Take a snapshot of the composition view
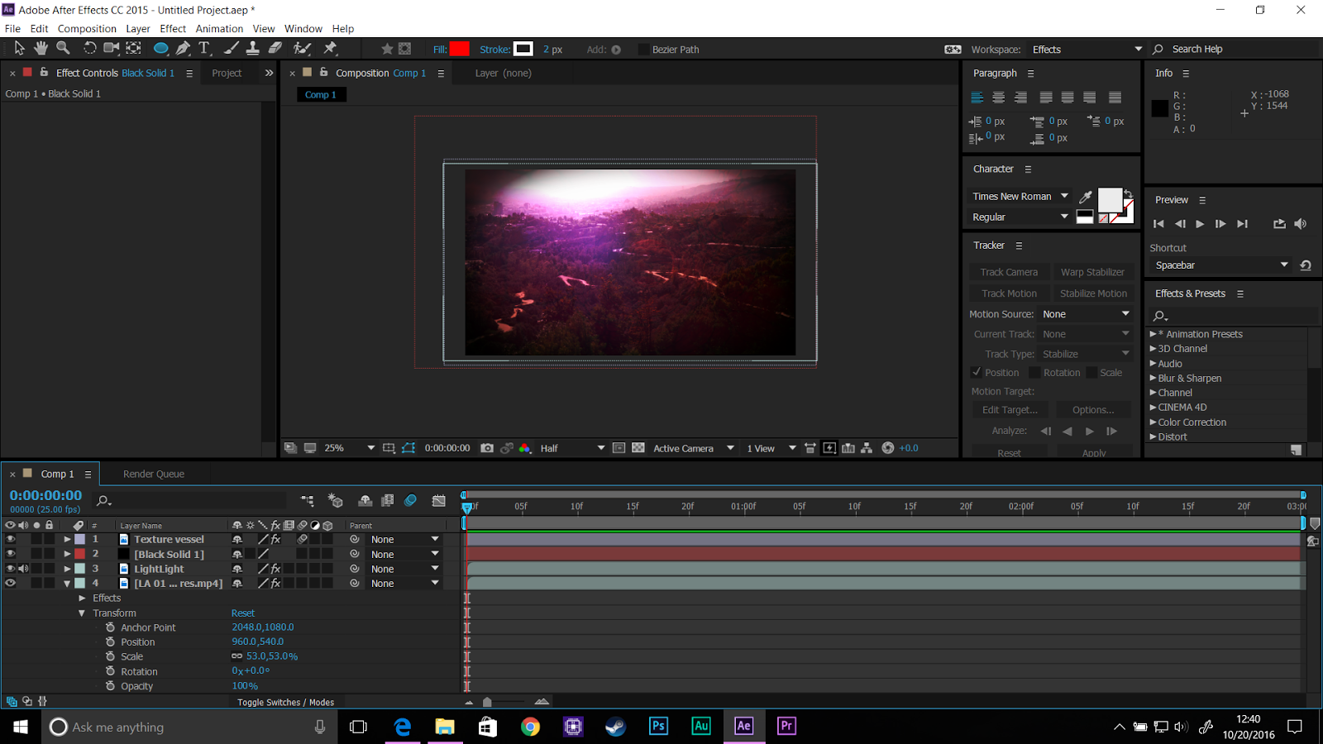Screen dimensions: 1323x744 487,447
